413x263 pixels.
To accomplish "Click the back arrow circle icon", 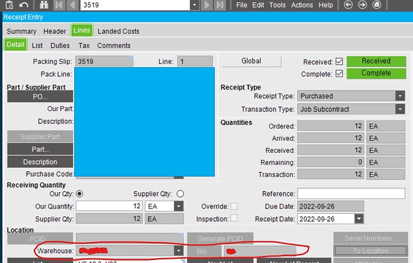I will 348,5.
